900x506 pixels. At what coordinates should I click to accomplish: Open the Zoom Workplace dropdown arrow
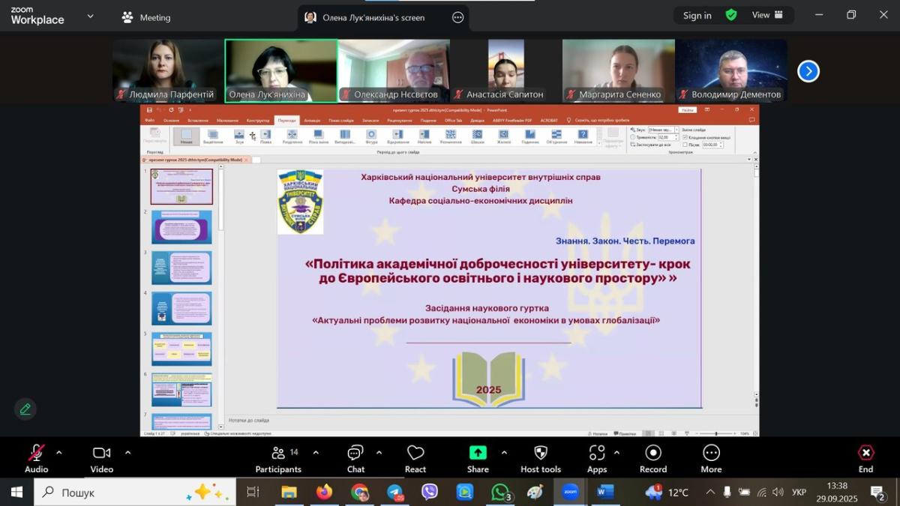click(91, 16)
